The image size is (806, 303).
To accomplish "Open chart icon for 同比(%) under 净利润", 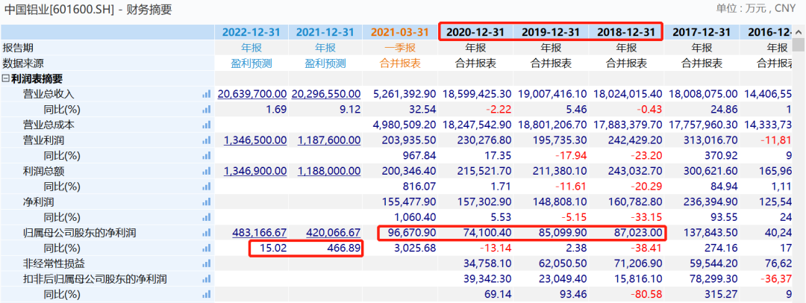I will tap(207, 218).
